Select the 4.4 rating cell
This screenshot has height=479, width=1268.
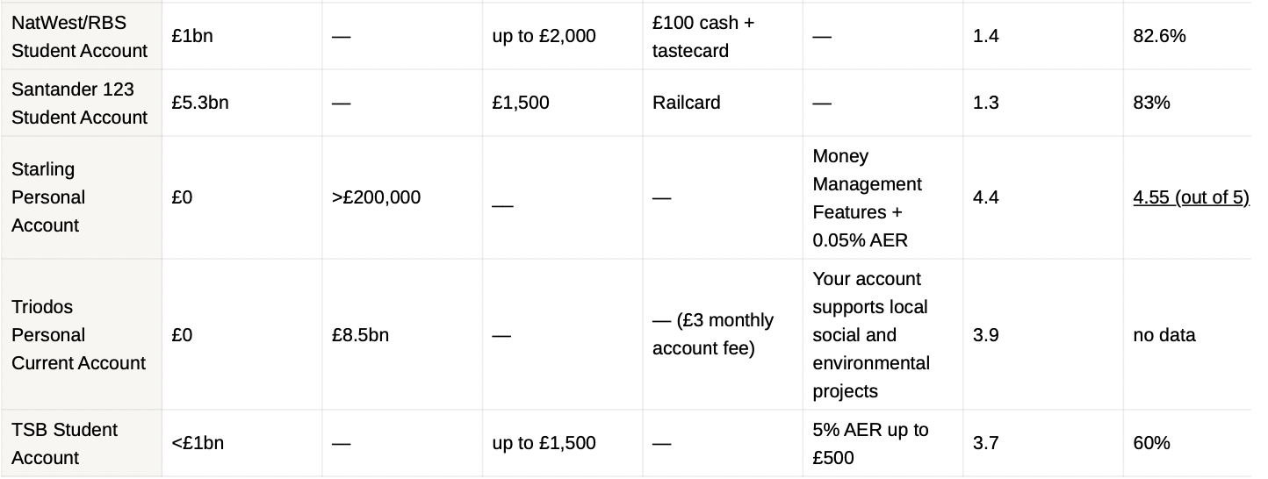click(x=1043, y=197)
